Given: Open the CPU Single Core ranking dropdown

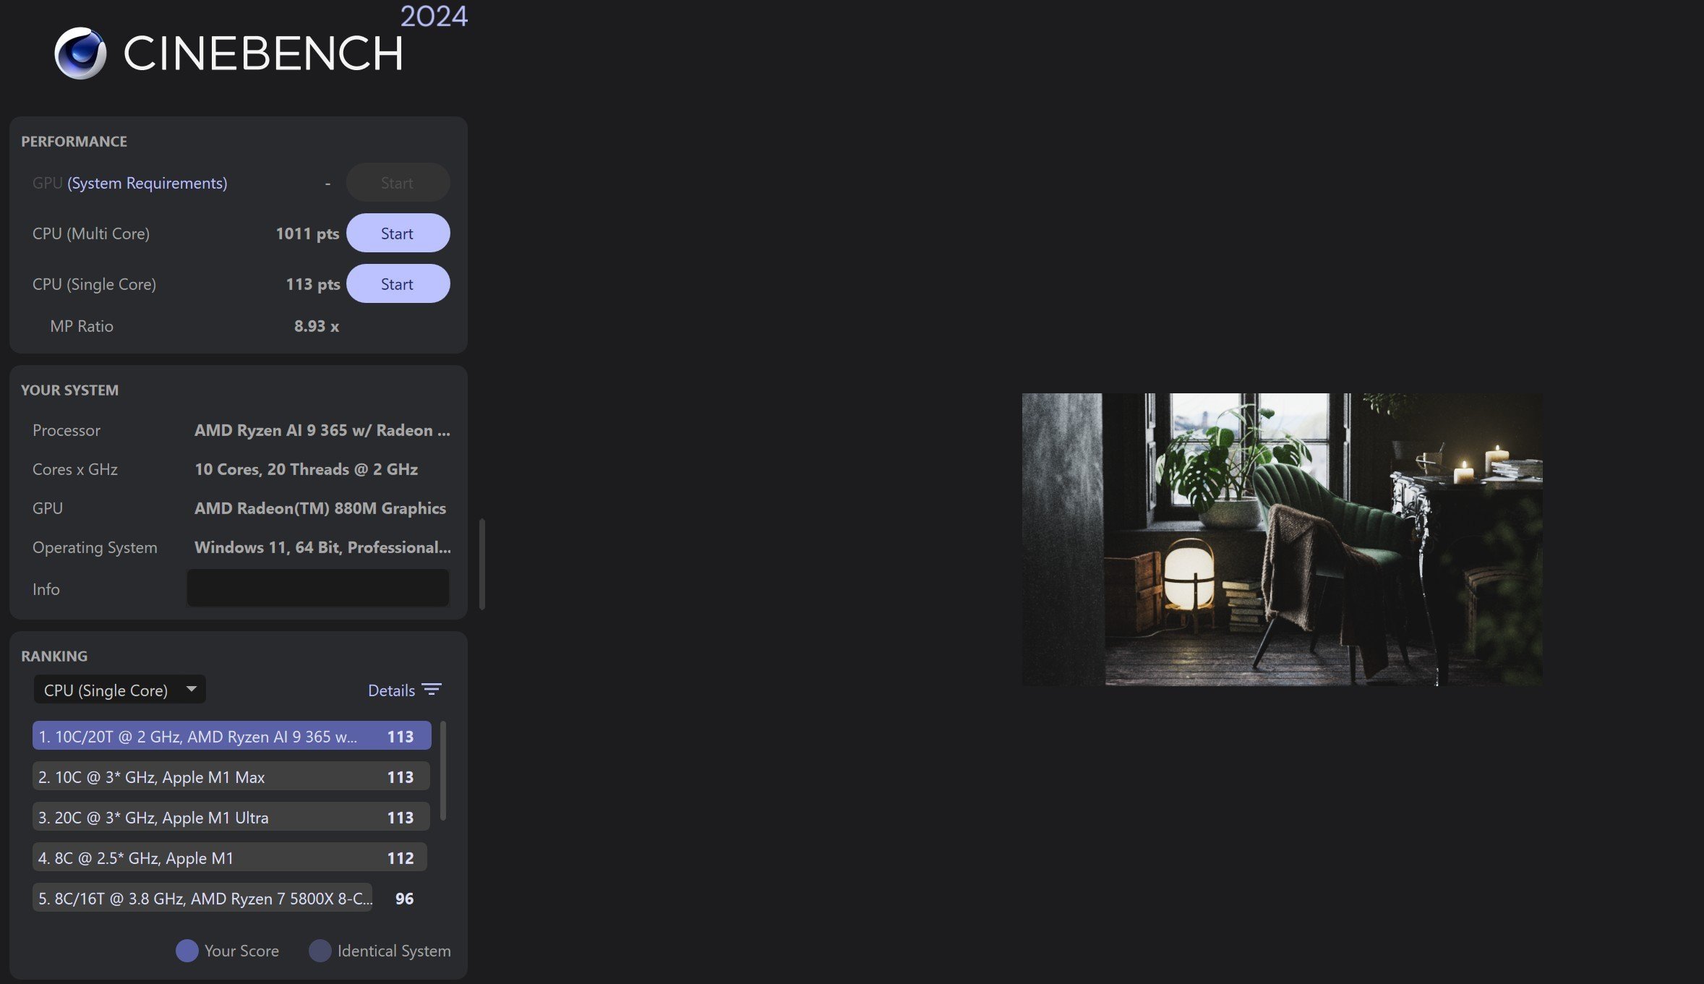Looking at the screenshot, I should pyautogui.click(x=117, y=688).
